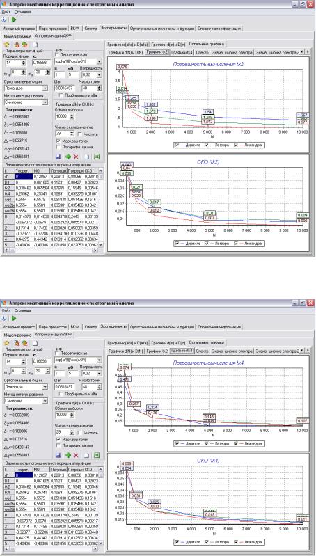
Task: Open Метод интегрирования dropdown in the tk4 window
Action: point(45,401)
